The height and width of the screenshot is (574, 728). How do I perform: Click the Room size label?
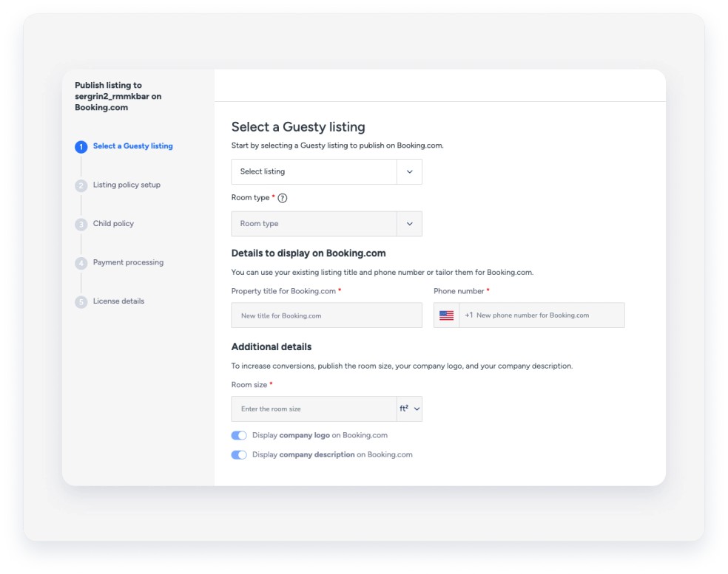click(x=249, y=385)
